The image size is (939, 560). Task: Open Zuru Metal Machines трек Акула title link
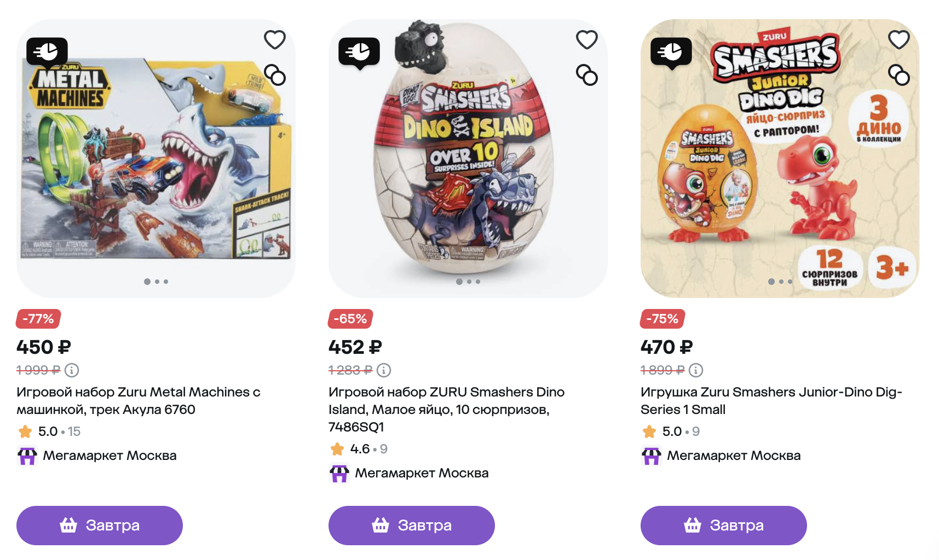click(138, 401)
